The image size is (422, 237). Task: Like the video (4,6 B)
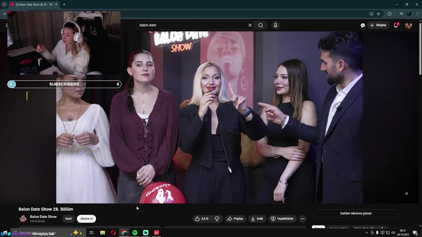tap(201, 219)
